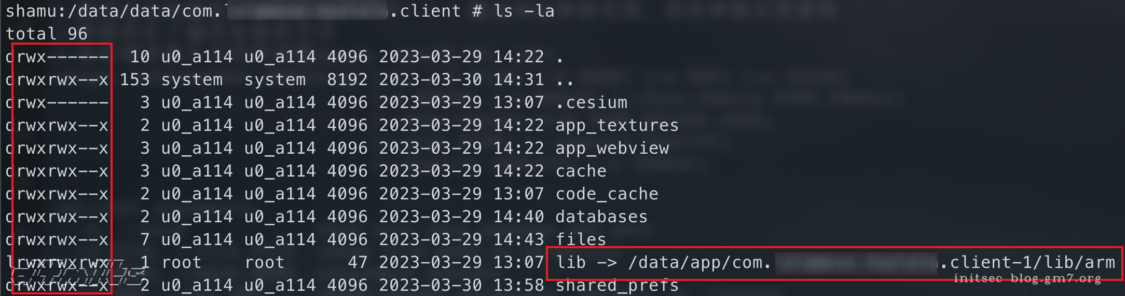Screen dimensions: 1125x296
Task: Click the shared_prefs directory name
Action: pos(616,286)
